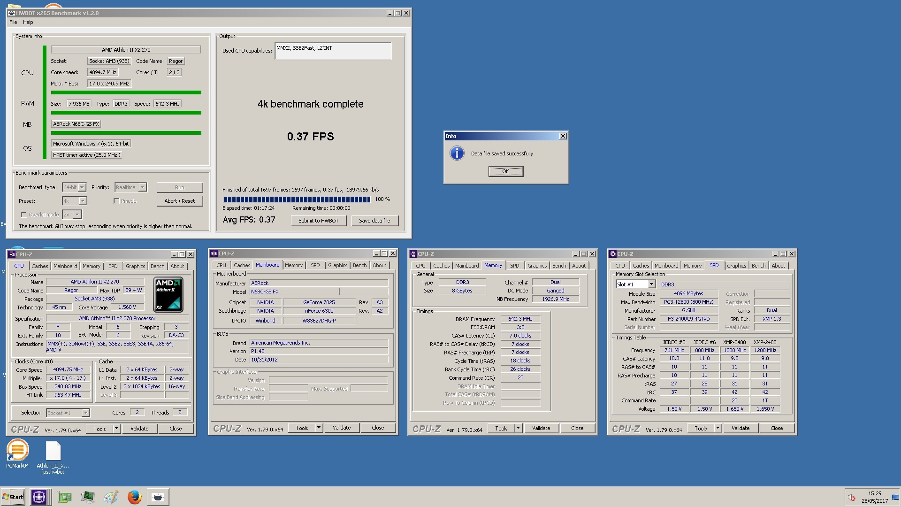The image size is (901, 507).
Task: Click the Abort / Reset button
Action: [179, 201]
